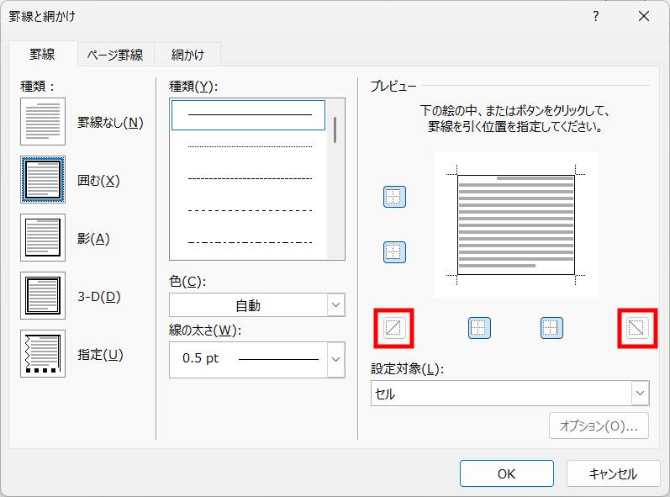
Task: Select the dotted line style in 種類 list
Action: [x=249, y=146]
